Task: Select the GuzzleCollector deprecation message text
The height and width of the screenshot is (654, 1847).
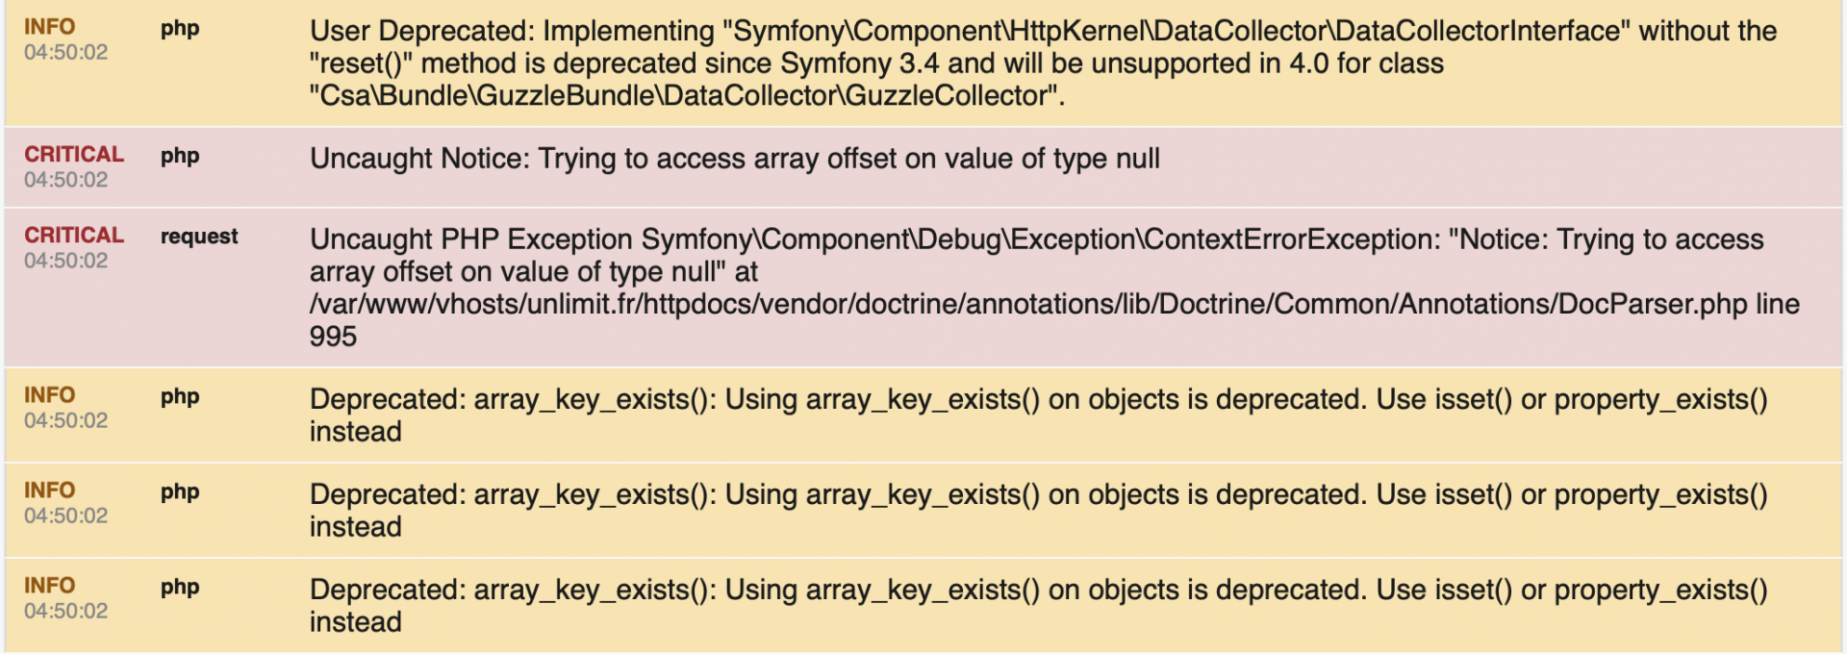Action: coord(1043,63)
